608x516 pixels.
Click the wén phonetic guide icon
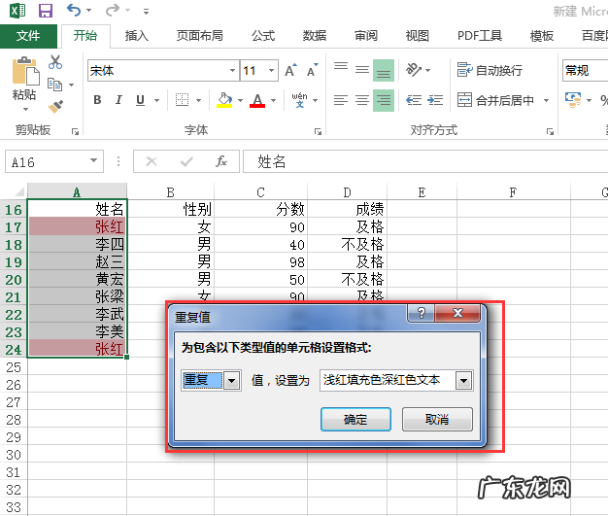[299, 100]
